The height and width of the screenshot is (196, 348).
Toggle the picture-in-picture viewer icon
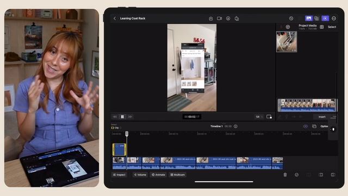click(x=269, y=117)
